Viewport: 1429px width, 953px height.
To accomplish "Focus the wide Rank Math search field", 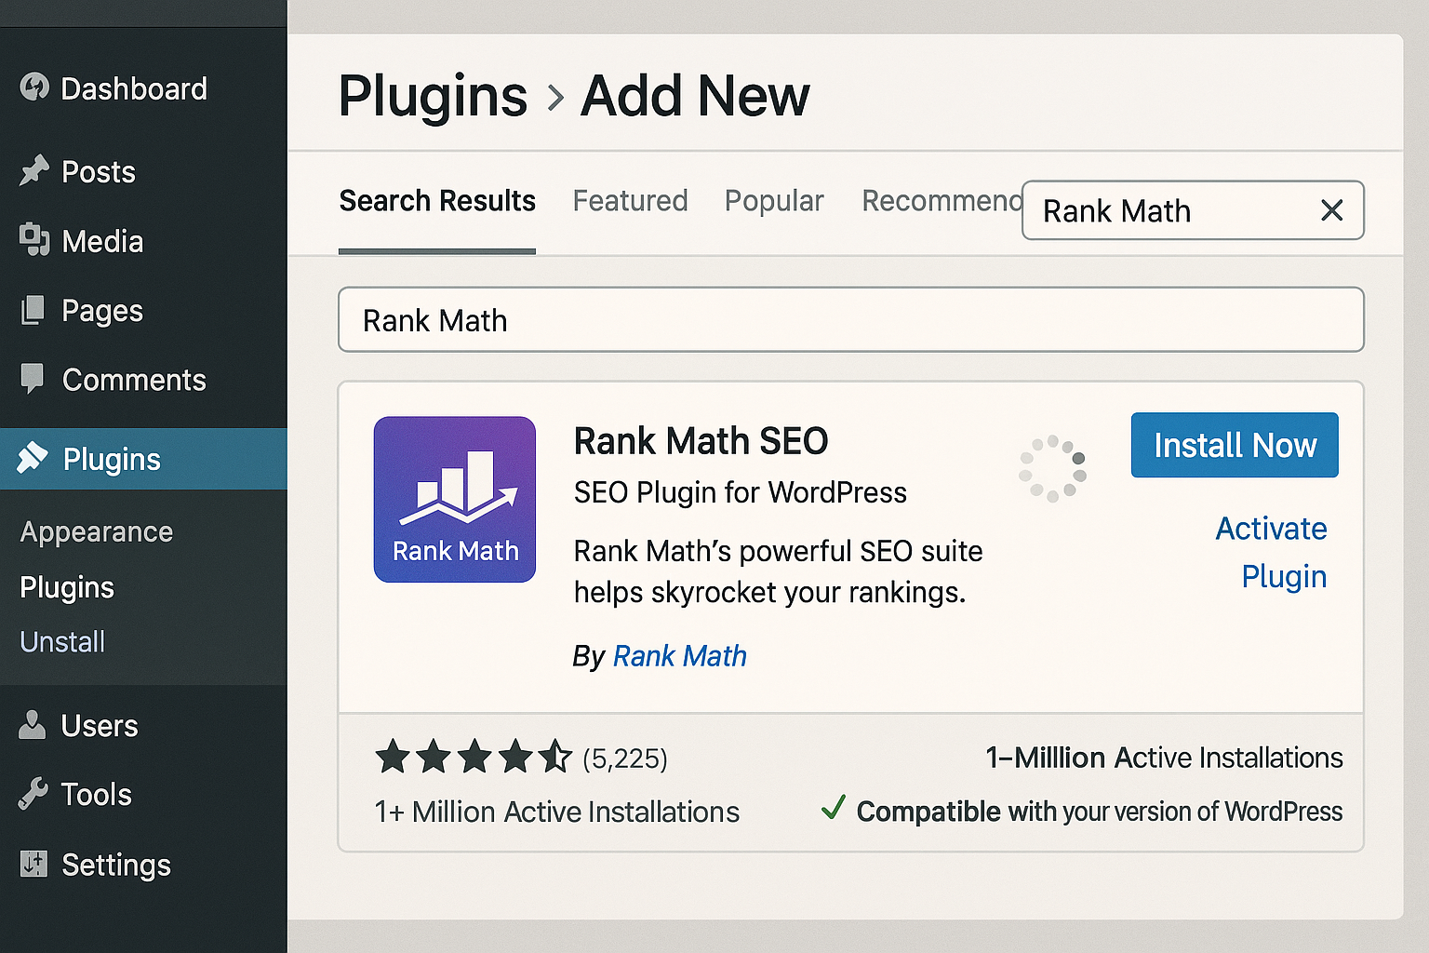I will (851, 319).
